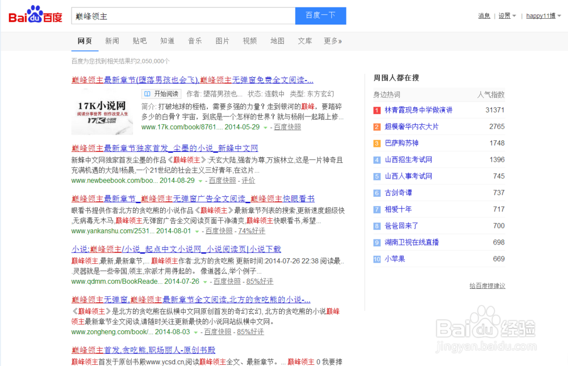This screenshot has height=366, width=568.
Task: Expand the arrow beside newbeebook.com URL
Action: (201, 180)
